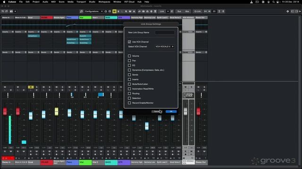302x169 pixels.
Task: Open the Project menu
Action: click(36, 2)
